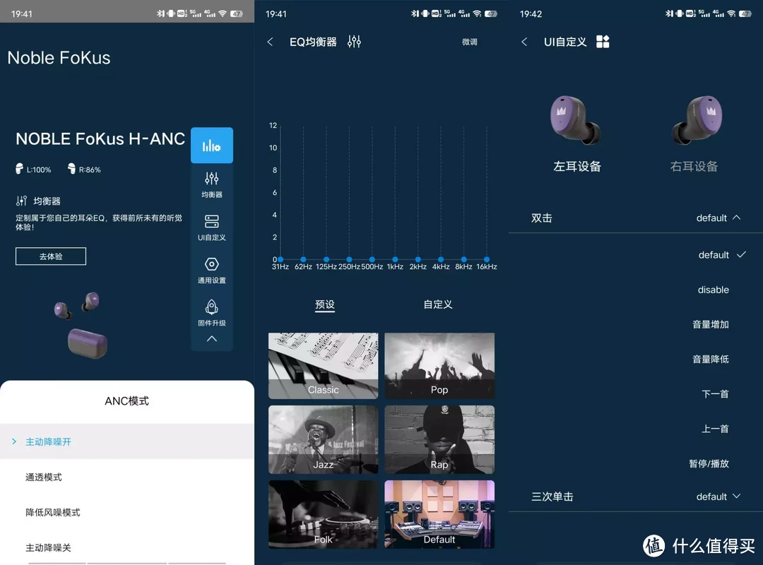Select 主动降噪关 ANC mode
Image resolution: width=763 pixels, height=565 pixels.
pos(127,547)
